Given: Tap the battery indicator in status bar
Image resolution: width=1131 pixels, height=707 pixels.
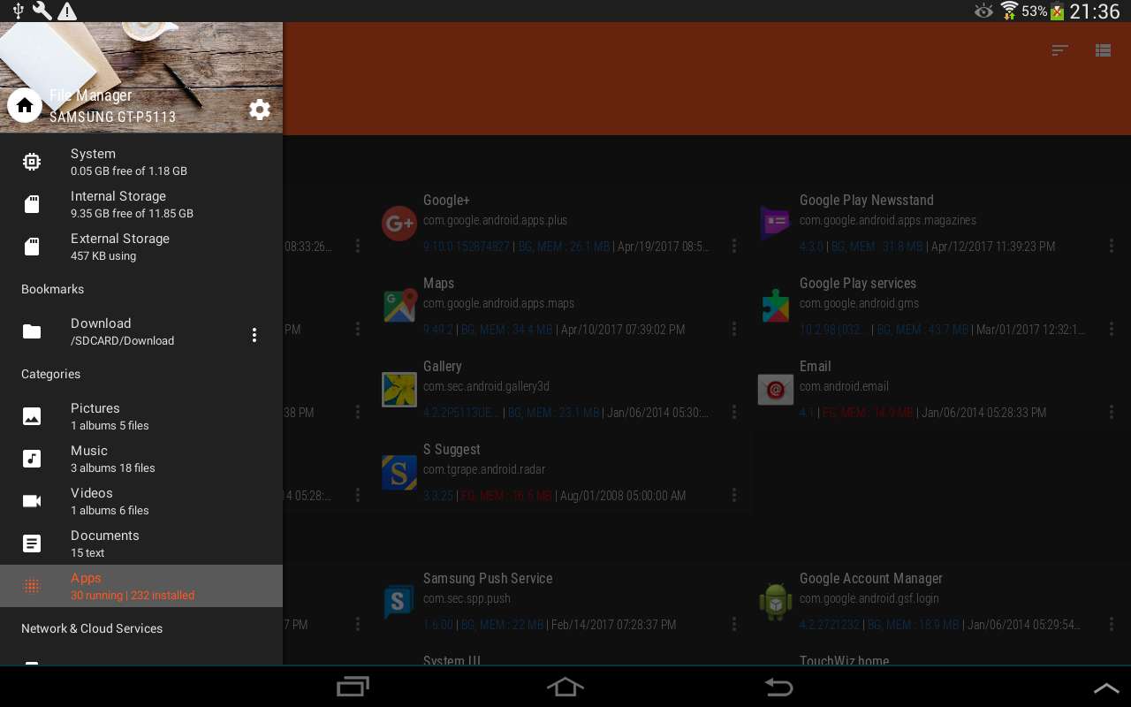Looking at the screenshot, I should (x=1057, y=11).
